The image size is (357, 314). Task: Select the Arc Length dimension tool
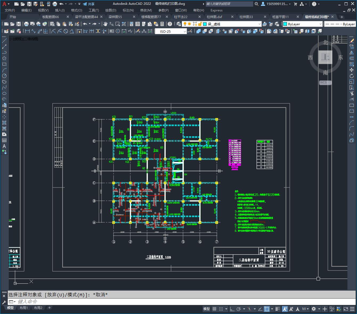(40, 31)
